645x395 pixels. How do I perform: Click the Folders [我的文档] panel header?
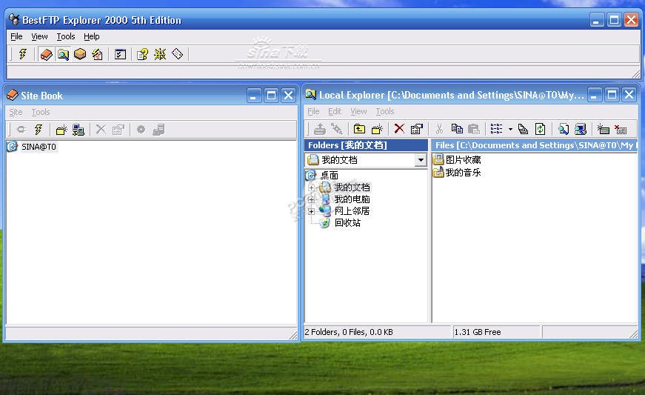tap(366, 145)
